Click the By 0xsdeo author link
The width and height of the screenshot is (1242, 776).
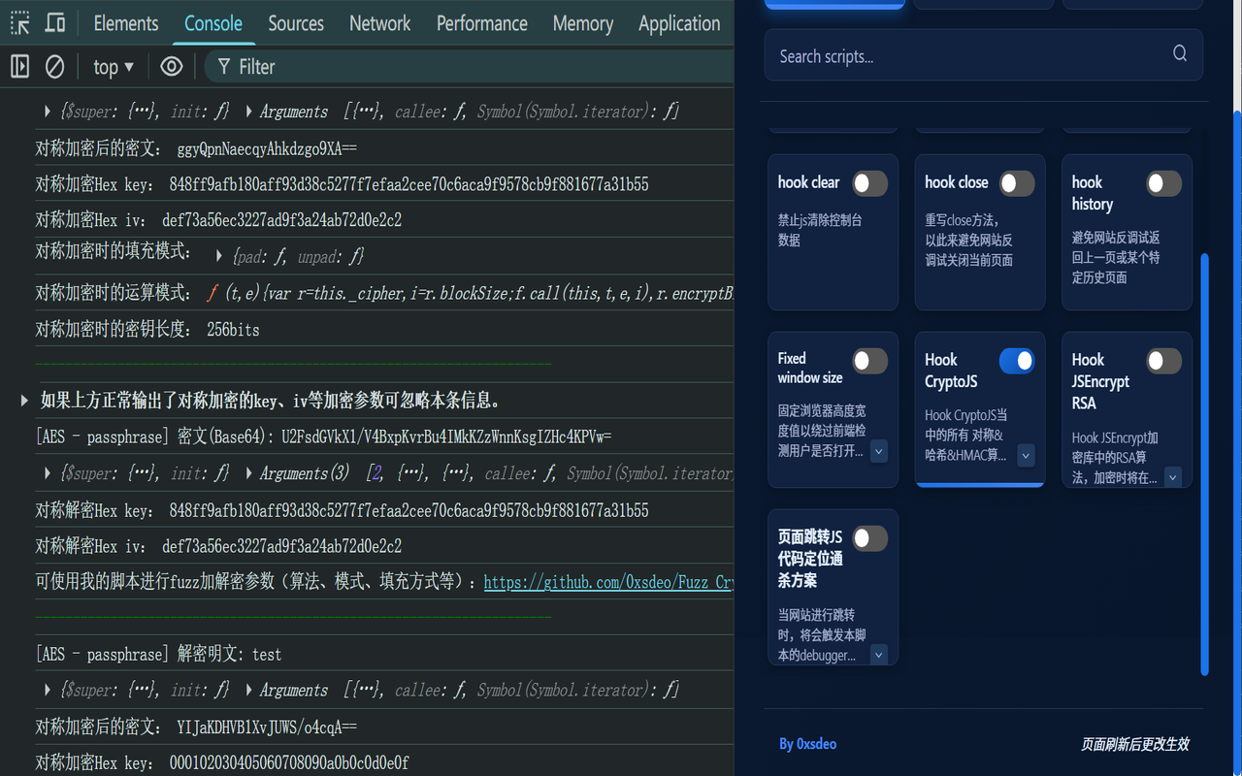(807, 743)
